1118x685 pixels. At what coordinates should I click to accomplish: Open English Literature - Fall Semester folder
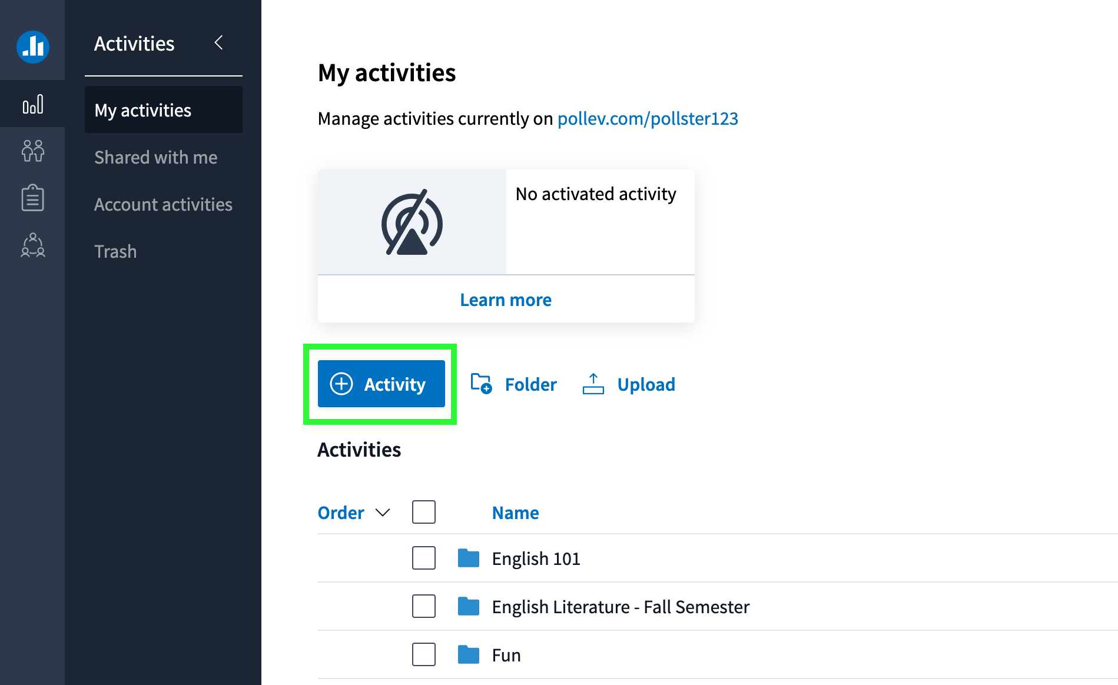(620, 607)
